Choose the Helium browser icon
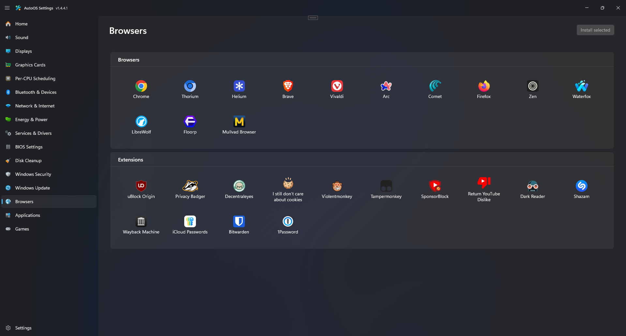This screenshot has height=336, width=626. [x=239, y=86]
